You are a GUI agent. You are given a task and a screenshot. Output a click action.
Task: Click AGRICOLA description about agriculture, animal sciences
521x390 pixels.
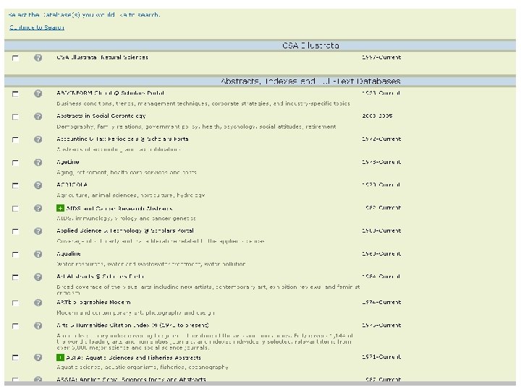[x=130, y=195]
